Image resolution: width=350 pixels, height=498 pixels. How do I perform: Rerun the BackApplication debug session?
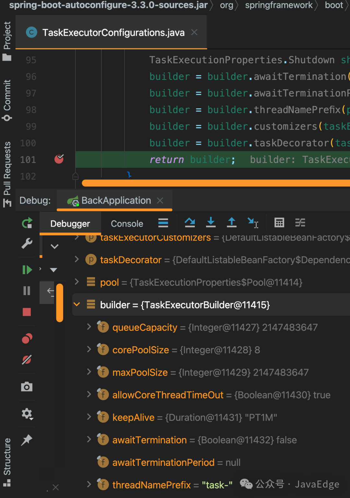[x=27, y=223]
